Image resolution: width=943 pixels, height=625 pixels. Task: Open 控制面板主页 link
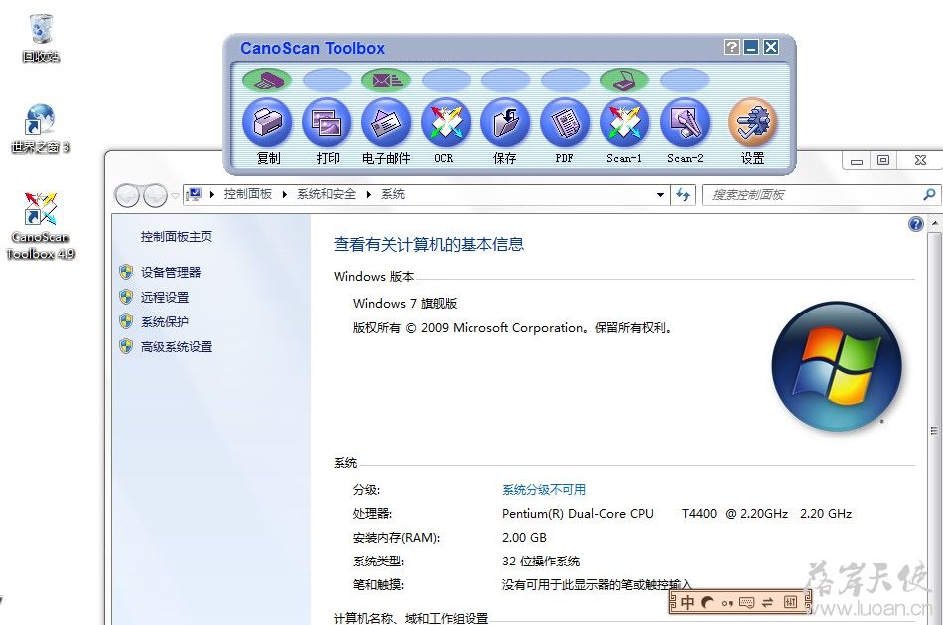click(x=177, y=237)
